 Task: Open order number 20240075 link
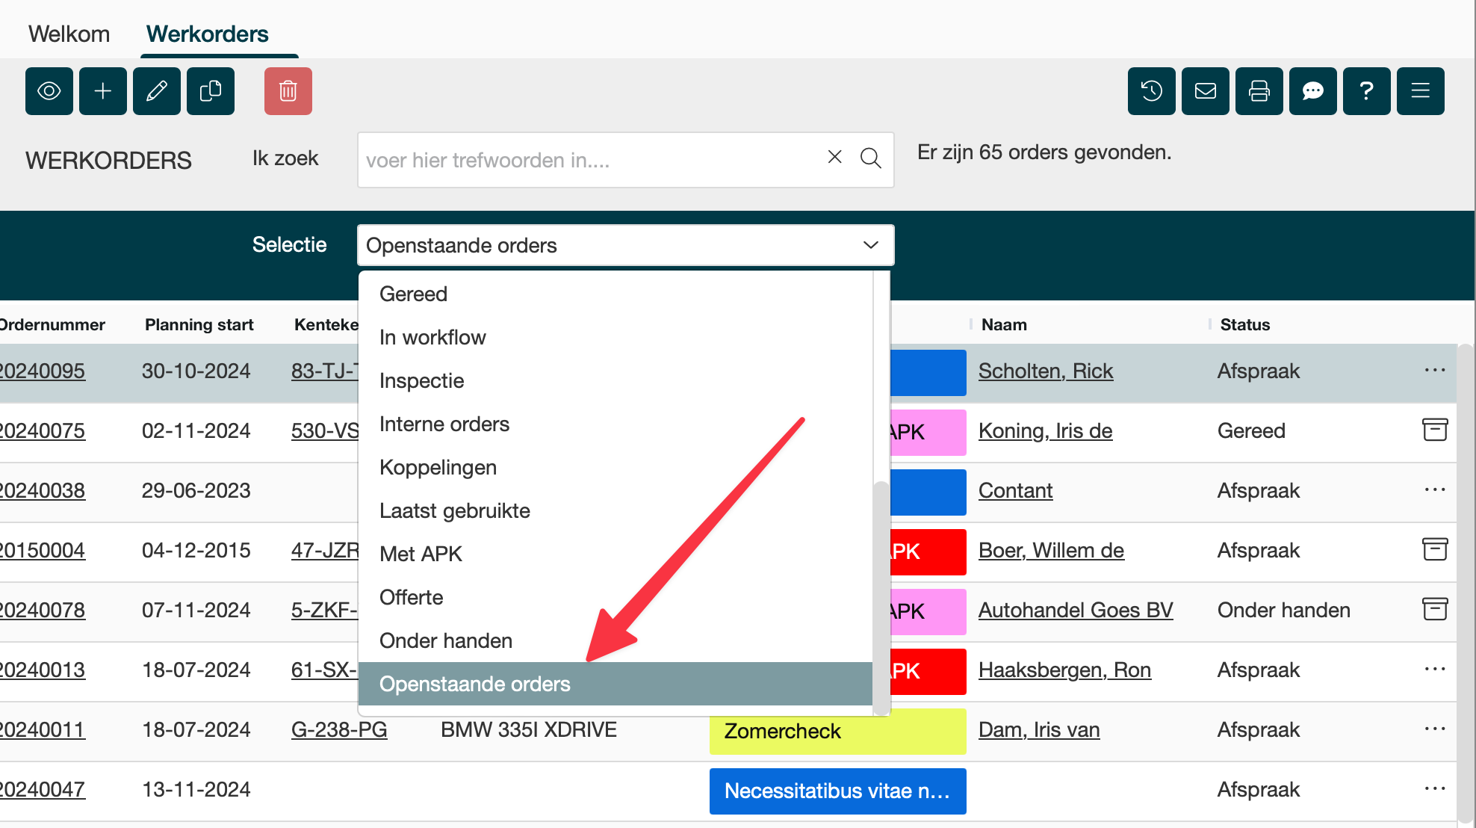coord(43,431)
